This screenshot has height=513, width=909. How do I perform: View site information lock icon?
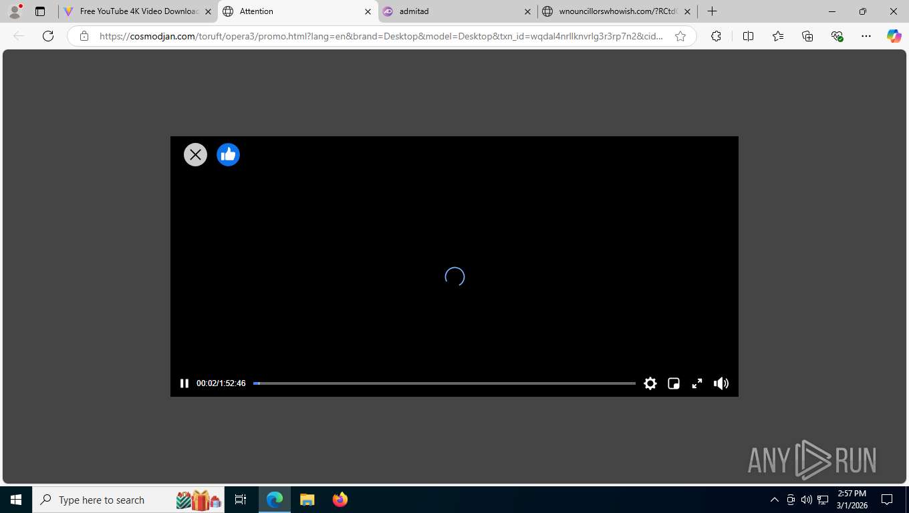[84, 36]
